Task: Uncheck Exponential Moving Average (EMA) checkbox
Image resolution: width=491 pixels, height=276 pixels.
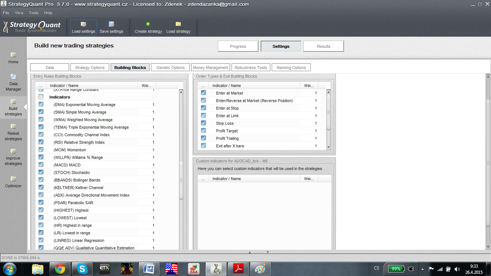Action: pyautogui.click(x=41, y=105)
